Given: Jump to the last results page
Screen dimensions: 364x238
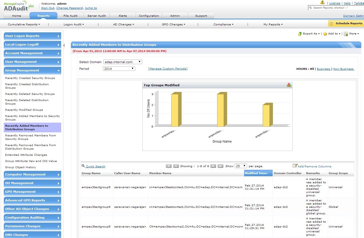Looking at the screenshot, I should click(220, 166).
